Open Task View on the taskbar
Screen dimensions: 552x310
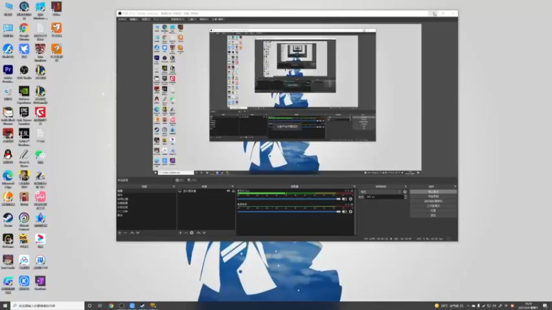100,306
